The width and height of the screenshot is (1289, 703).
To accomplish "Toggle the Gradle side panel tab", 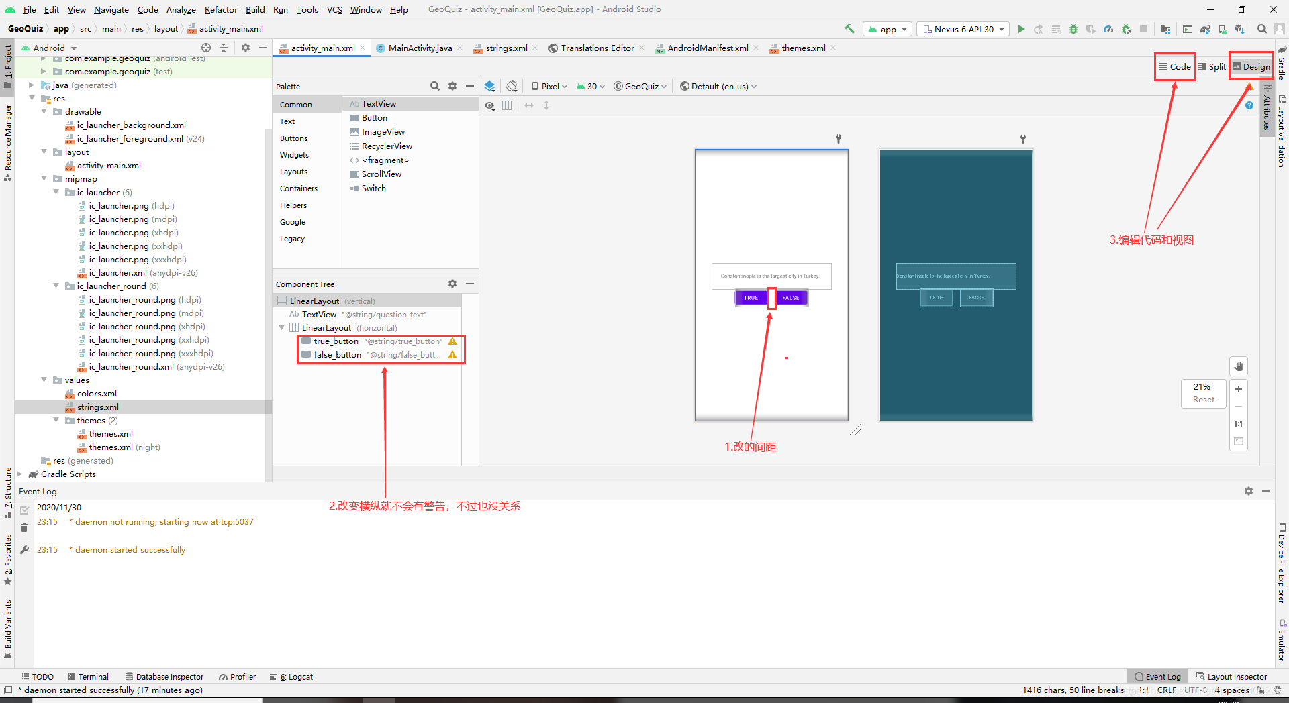I will point(1282,63).
